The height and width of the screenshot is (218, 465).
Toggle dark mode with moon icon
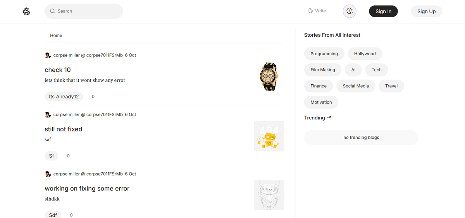350,11
